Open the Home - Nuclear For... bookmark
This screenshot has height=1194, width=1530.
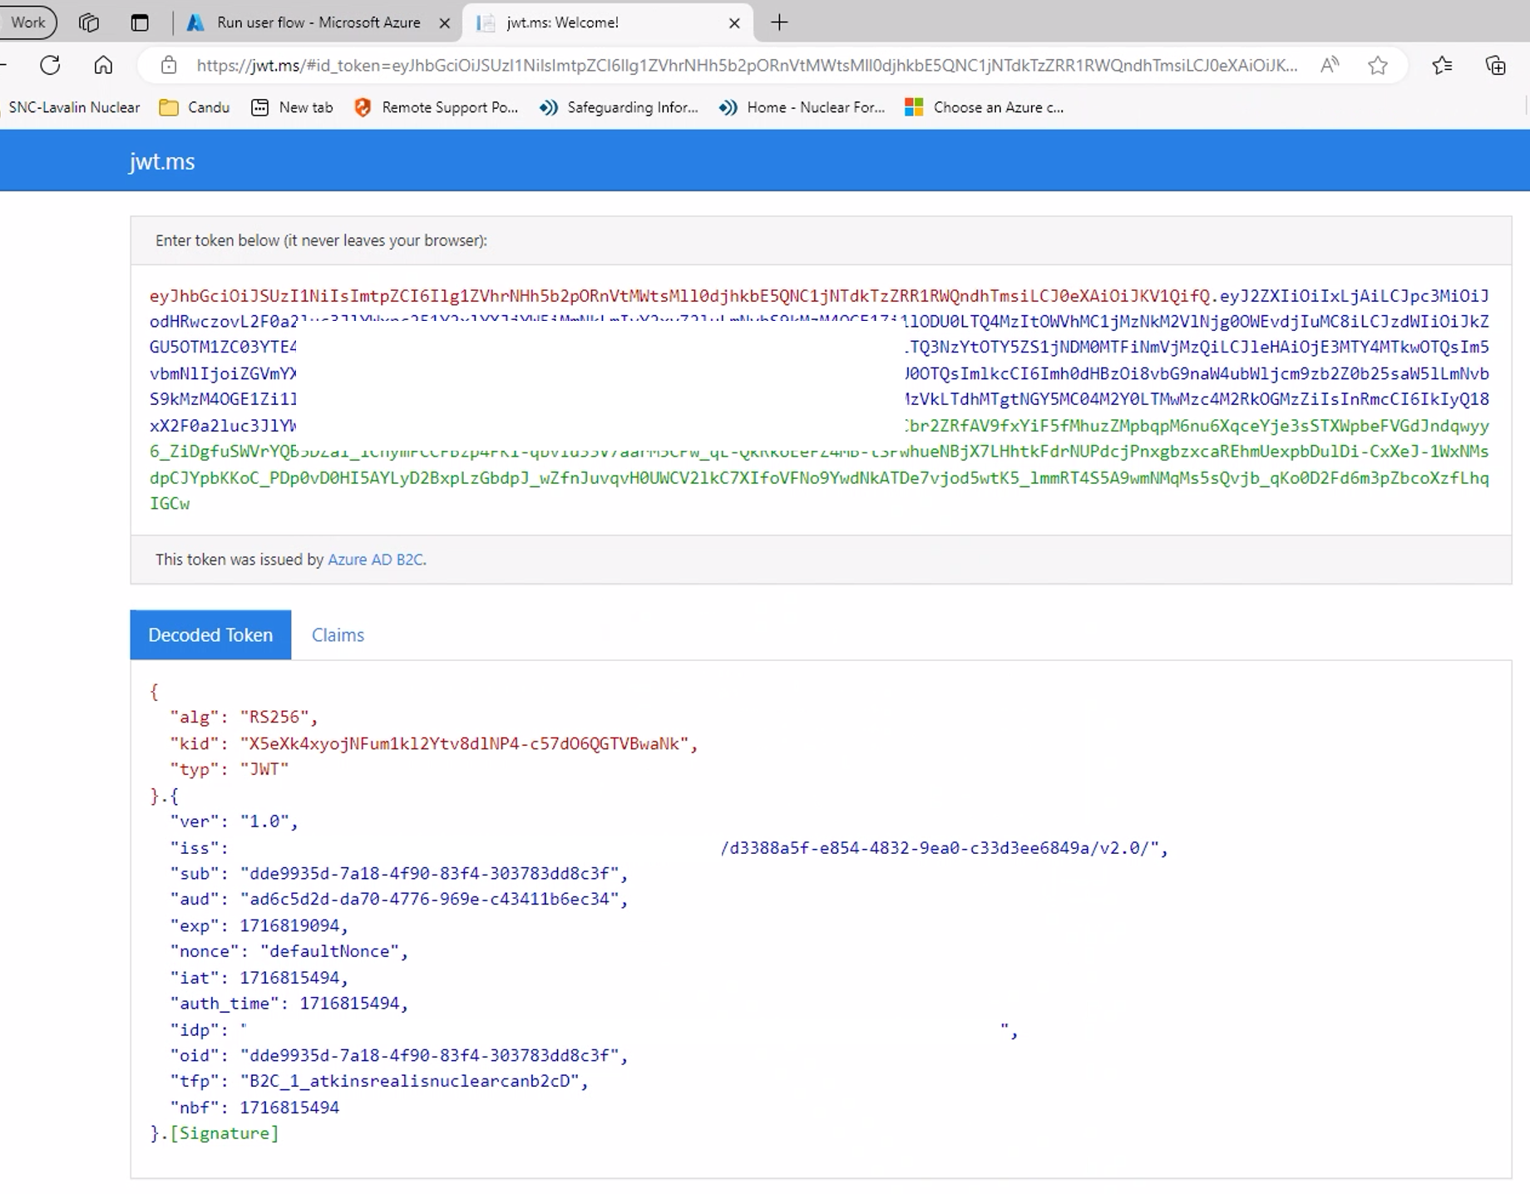click(x=802, y=107)
